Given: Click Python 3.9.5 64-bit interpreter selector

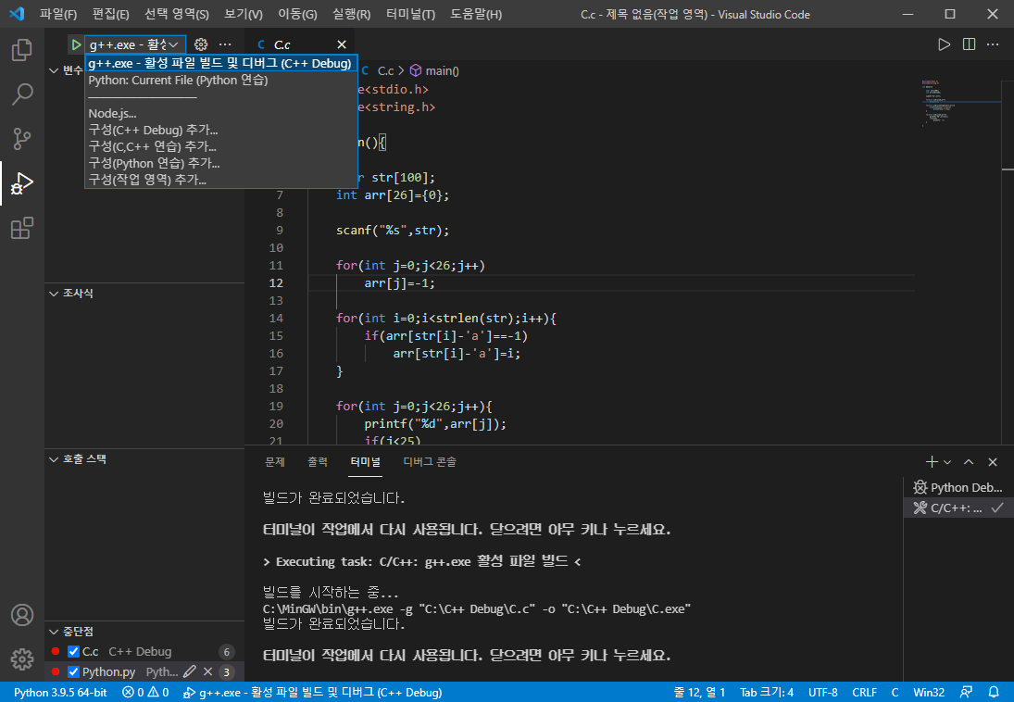Looking at the screenshot, I should (x=60, y=693).
